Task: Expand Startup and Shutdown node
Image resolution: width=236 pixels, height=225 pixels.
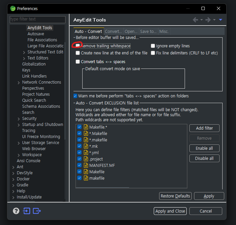Action: tap(18, 125)
